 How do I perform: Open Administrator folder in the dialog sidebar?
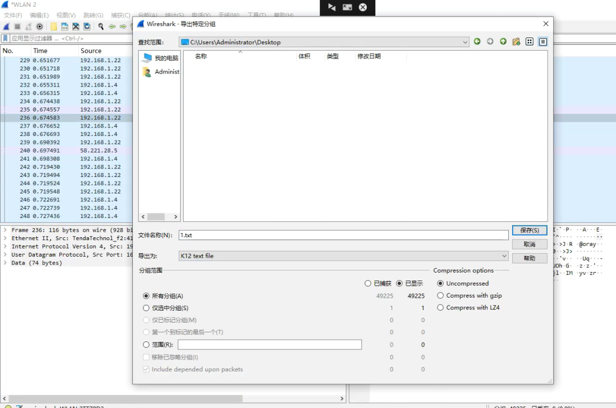(160, 72)
